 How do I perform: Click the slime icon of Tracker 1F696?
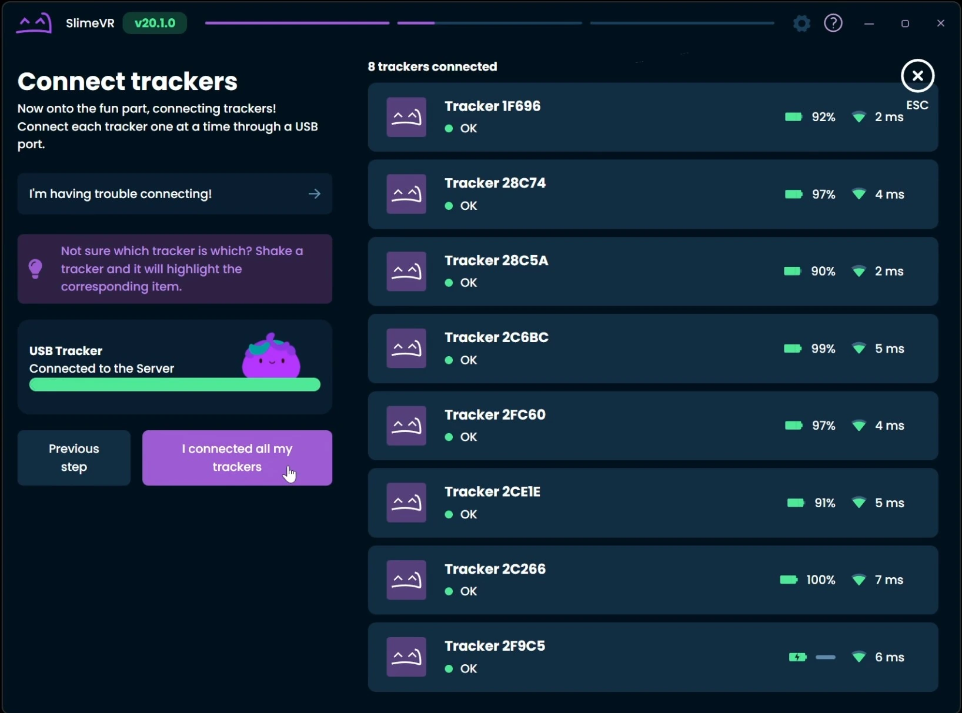click(x=406, y=117)
